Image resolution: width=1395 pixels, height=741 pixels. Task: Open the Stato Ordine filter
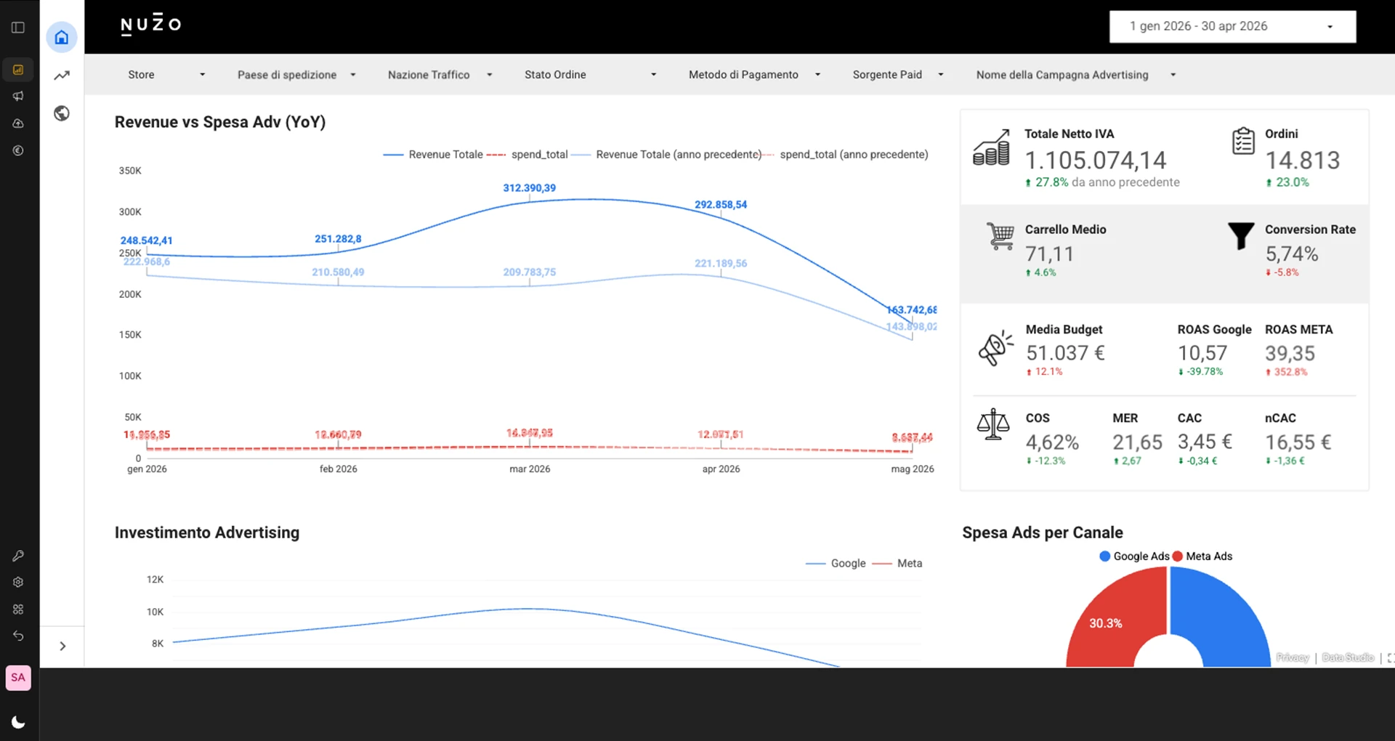click(590, 74)
